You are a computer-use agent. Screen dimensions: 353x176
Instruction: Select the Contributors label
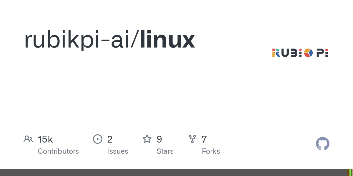click(58, 151)
